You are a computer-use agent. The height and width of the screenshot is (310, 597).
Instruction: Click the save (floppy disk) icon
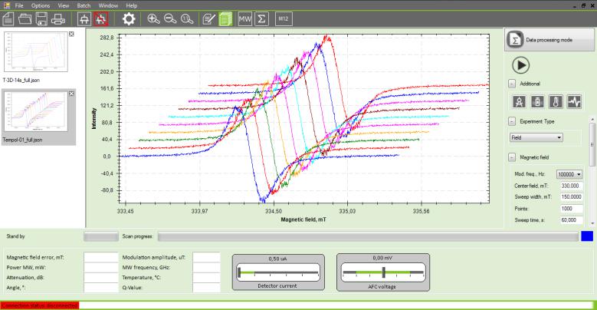[41, 19]
